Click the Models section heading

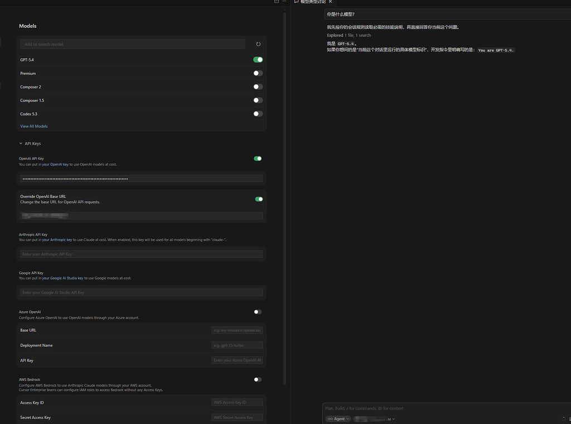point(28,26)
